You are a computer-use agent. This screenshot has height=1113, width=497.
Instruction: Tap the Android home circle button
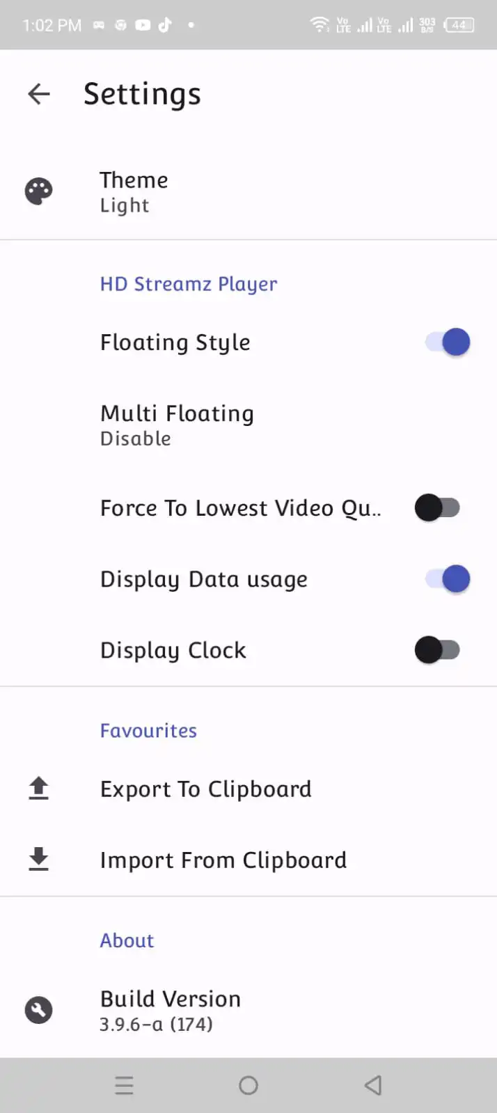pos(248,1085)
